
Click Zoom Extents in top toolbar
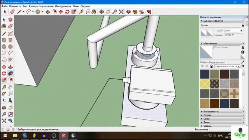[x=121, y=12]
